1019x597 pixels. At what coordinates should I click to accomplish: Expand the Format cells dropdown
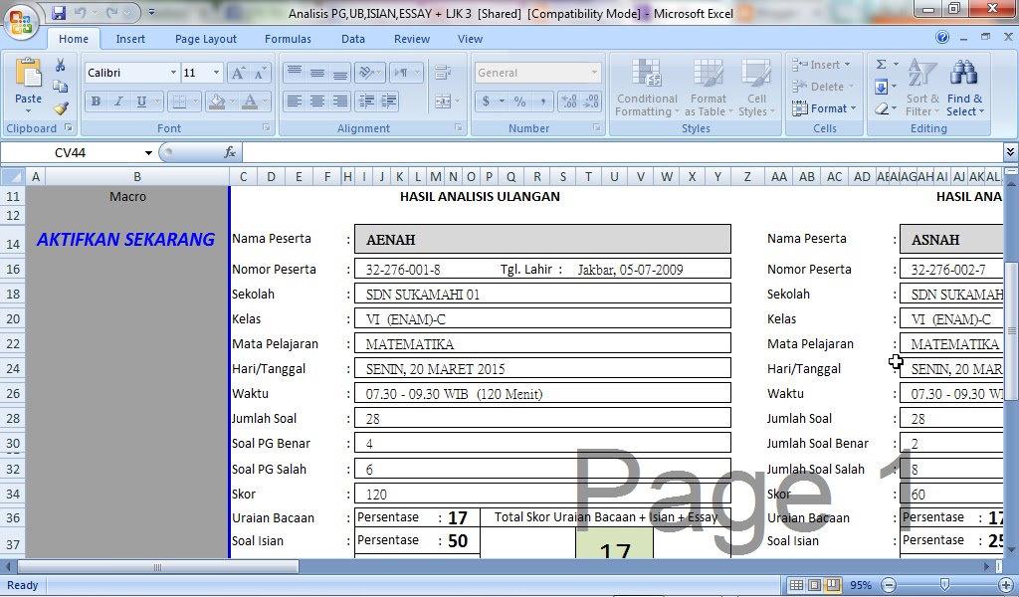[x=853, y=108]
